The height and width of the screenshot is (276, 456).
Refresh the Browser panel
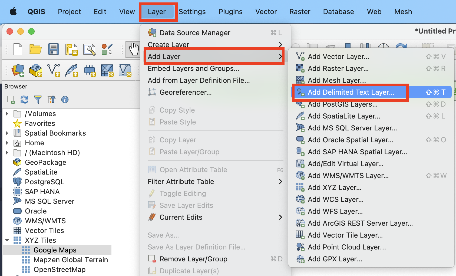click(x=24, y=100)
